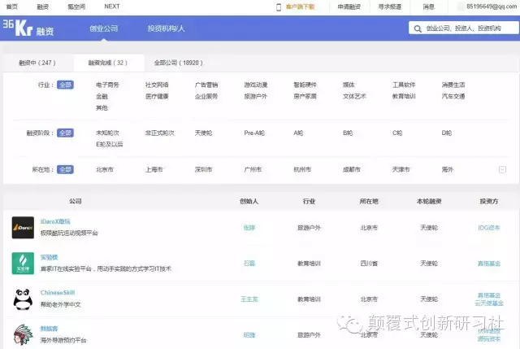Switch to the 创业公司 header tab
This screenshot has height=349, width=520.
click(x=103, y=28)
